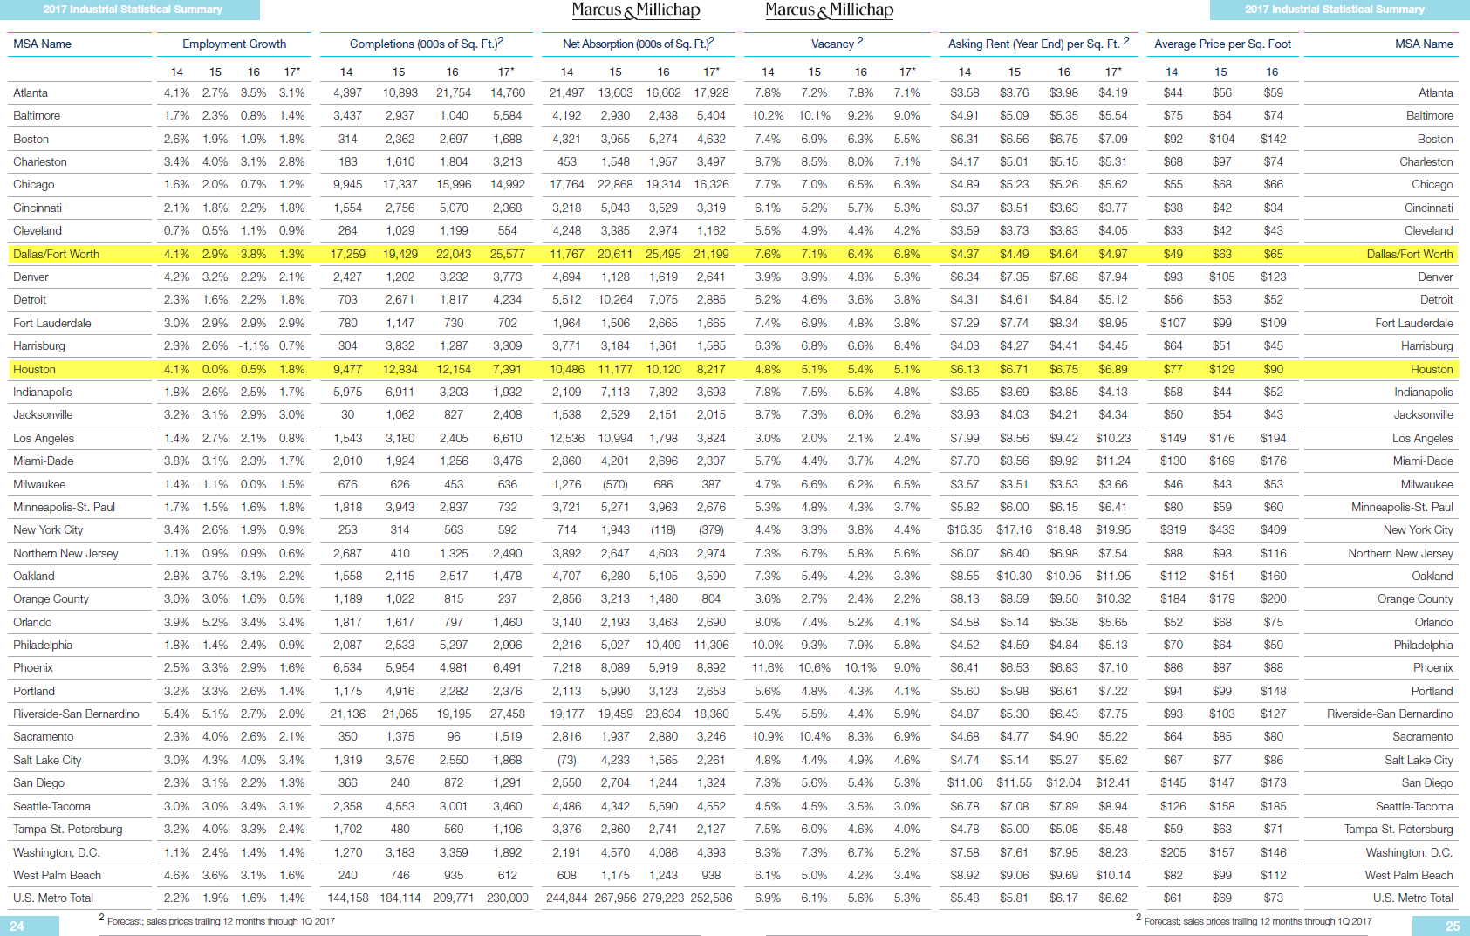Click the Marcus & Millichap logo above Vacancy
The width and height of the screenshot is (1470, 936).
pyautogui.click(x=830, y=10)
